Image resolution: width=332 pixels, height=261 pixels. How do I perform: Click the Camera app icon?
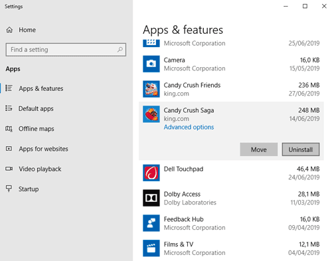[151, 64]
